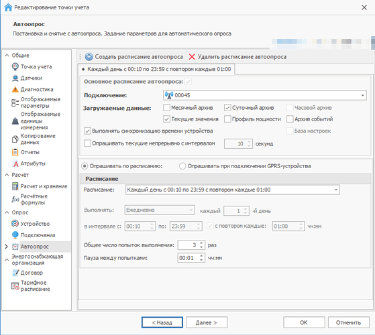The image size is (375, 335).
Task: Toggle the Профиль мощности checkbox
Action: [x=227, y=119]
